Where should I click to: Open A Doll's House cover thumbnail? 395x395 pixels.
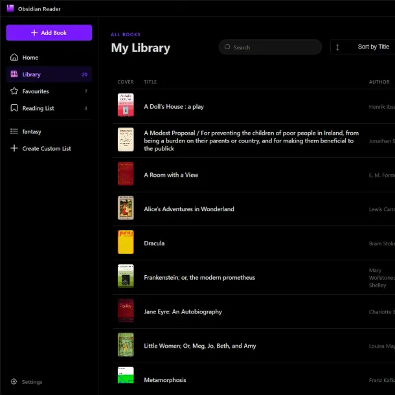point(126,106)
